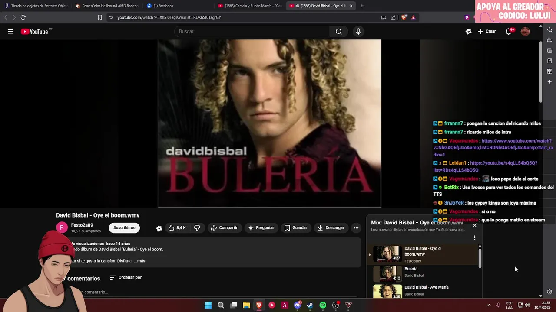Add item with Brave sidebar plus

pos(549,82)
